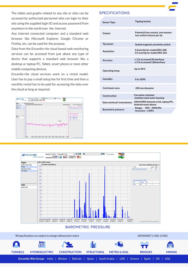Click the first green scroll arrow after Scroll dropdown
The image size is (188, 267).
click(76, 154)
